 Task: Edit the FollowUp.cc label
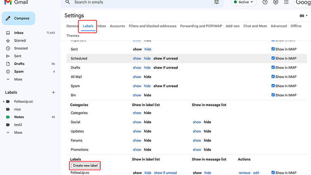click(256, 173)
